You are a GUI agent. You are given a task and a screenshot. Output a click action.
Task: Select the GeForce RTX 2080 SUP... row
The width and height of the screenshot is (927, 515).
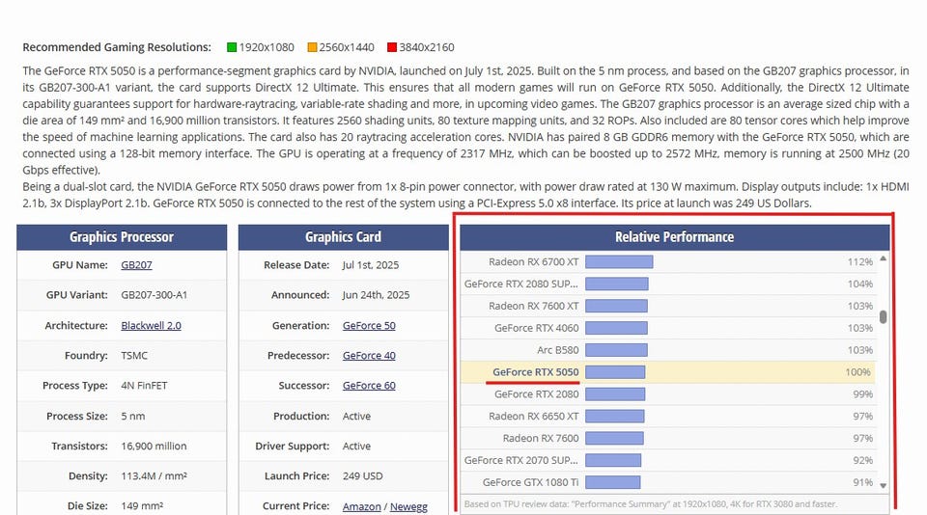click(668, 285)
